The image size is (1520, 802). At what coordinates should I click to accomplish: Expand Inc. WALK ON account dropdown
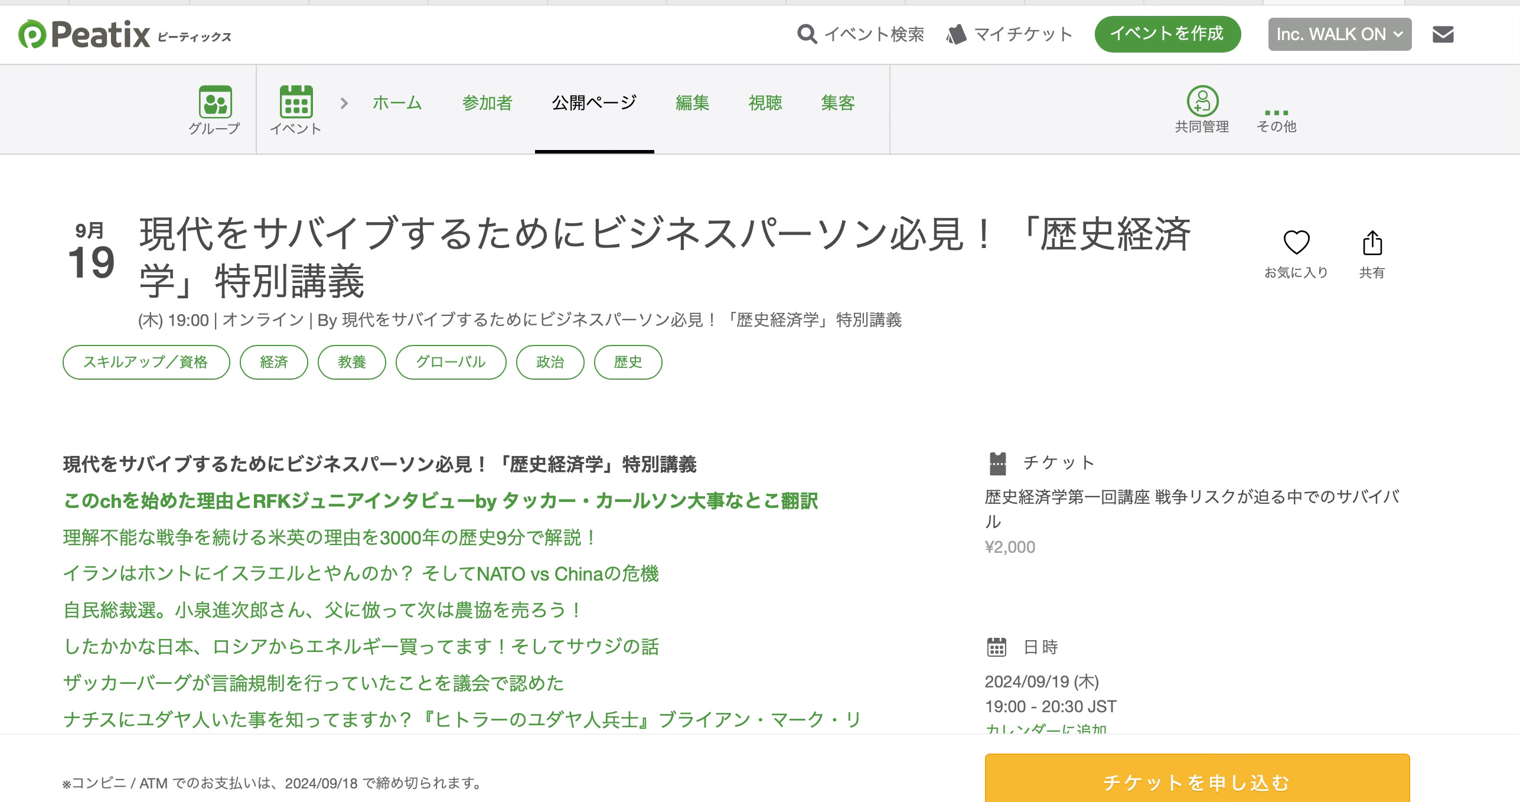[x=1339, y=34]
